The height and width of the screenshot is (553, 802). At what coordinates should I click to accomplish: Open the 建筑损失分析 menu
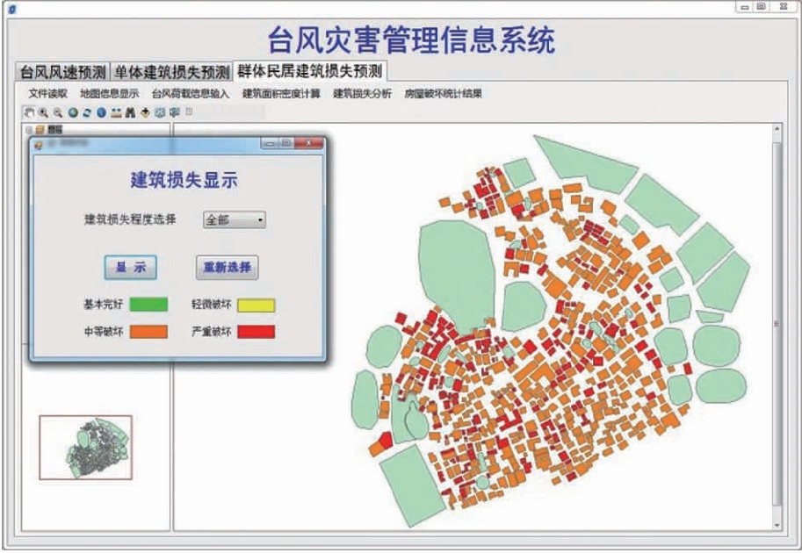tap(362, 93)
